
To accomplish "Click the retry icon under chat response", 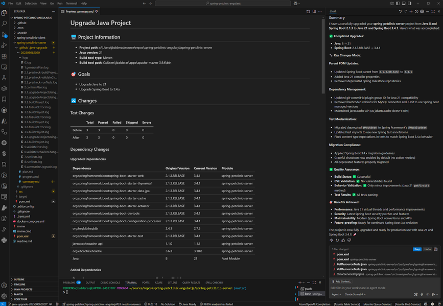I will coord(337,240).
